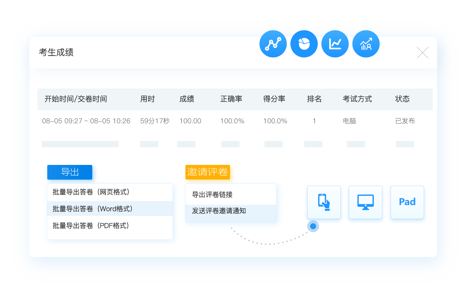Click the 排名 column header
Viewport: 466px width, 287px height.
click(314, 99)
